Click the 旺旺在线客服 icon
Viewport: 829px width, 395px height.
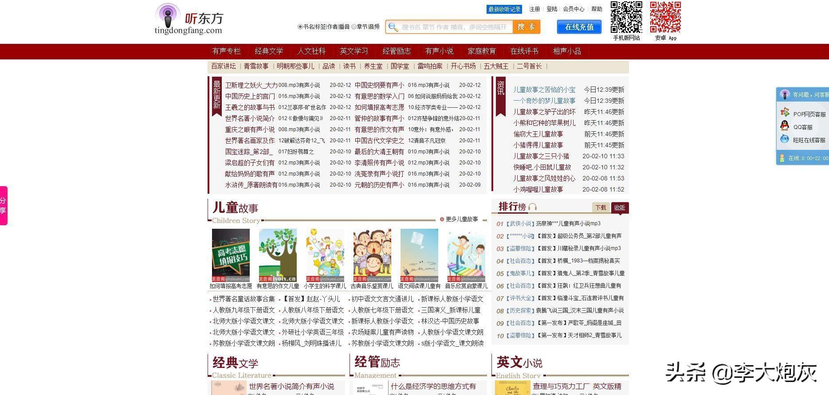pyautogui.click(x=785, y=140)
